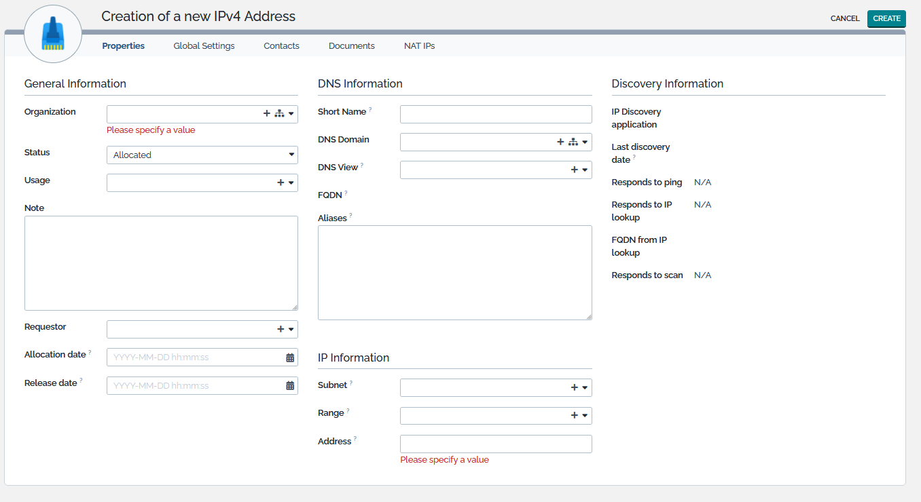Click the help mark next to DNS View
Screen dimensions: 921x502
pos(362,164)
